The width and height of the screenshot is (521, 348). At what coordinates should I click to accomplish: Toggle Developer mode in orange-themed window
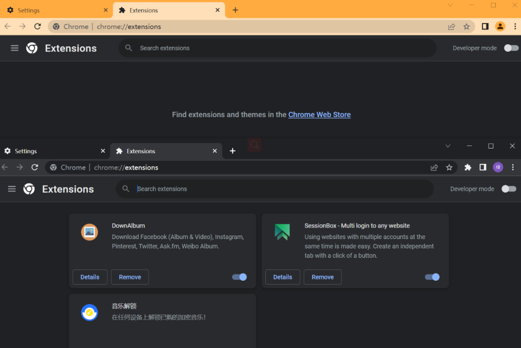[511, 48]
